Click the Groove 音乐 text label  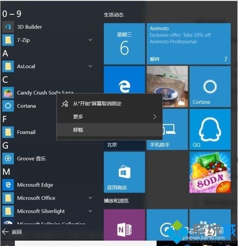click(31, 158)
